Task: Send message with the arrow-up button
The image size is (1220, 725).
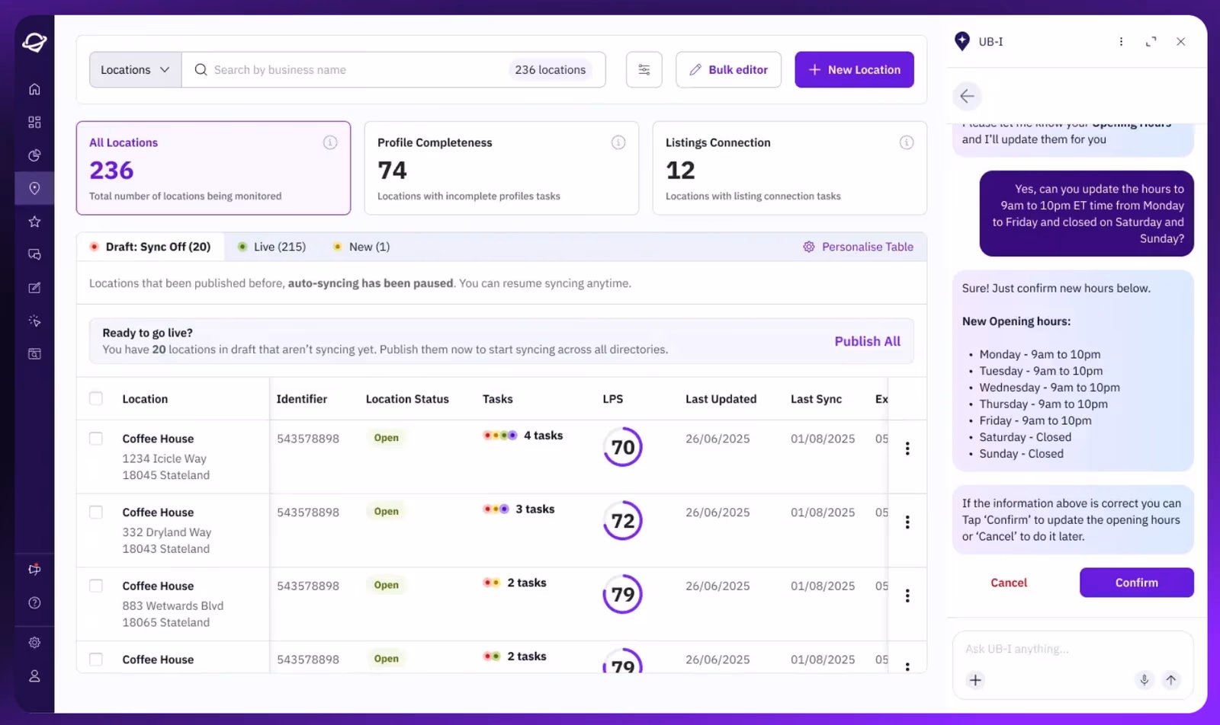Action: pos(1171,680)
